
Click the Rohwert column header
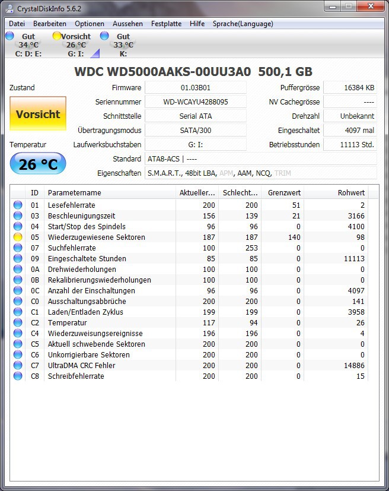(x=336, y=192)
